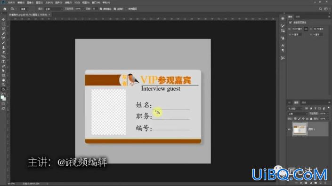This screenshot has width=332, height=186.
Task: Toggle layer filtering switch on or off
Action: point(329,108)
